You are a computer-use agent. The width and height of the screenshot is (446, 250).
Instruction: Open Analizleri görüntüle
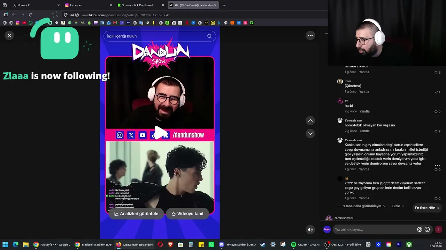[136, 214]
